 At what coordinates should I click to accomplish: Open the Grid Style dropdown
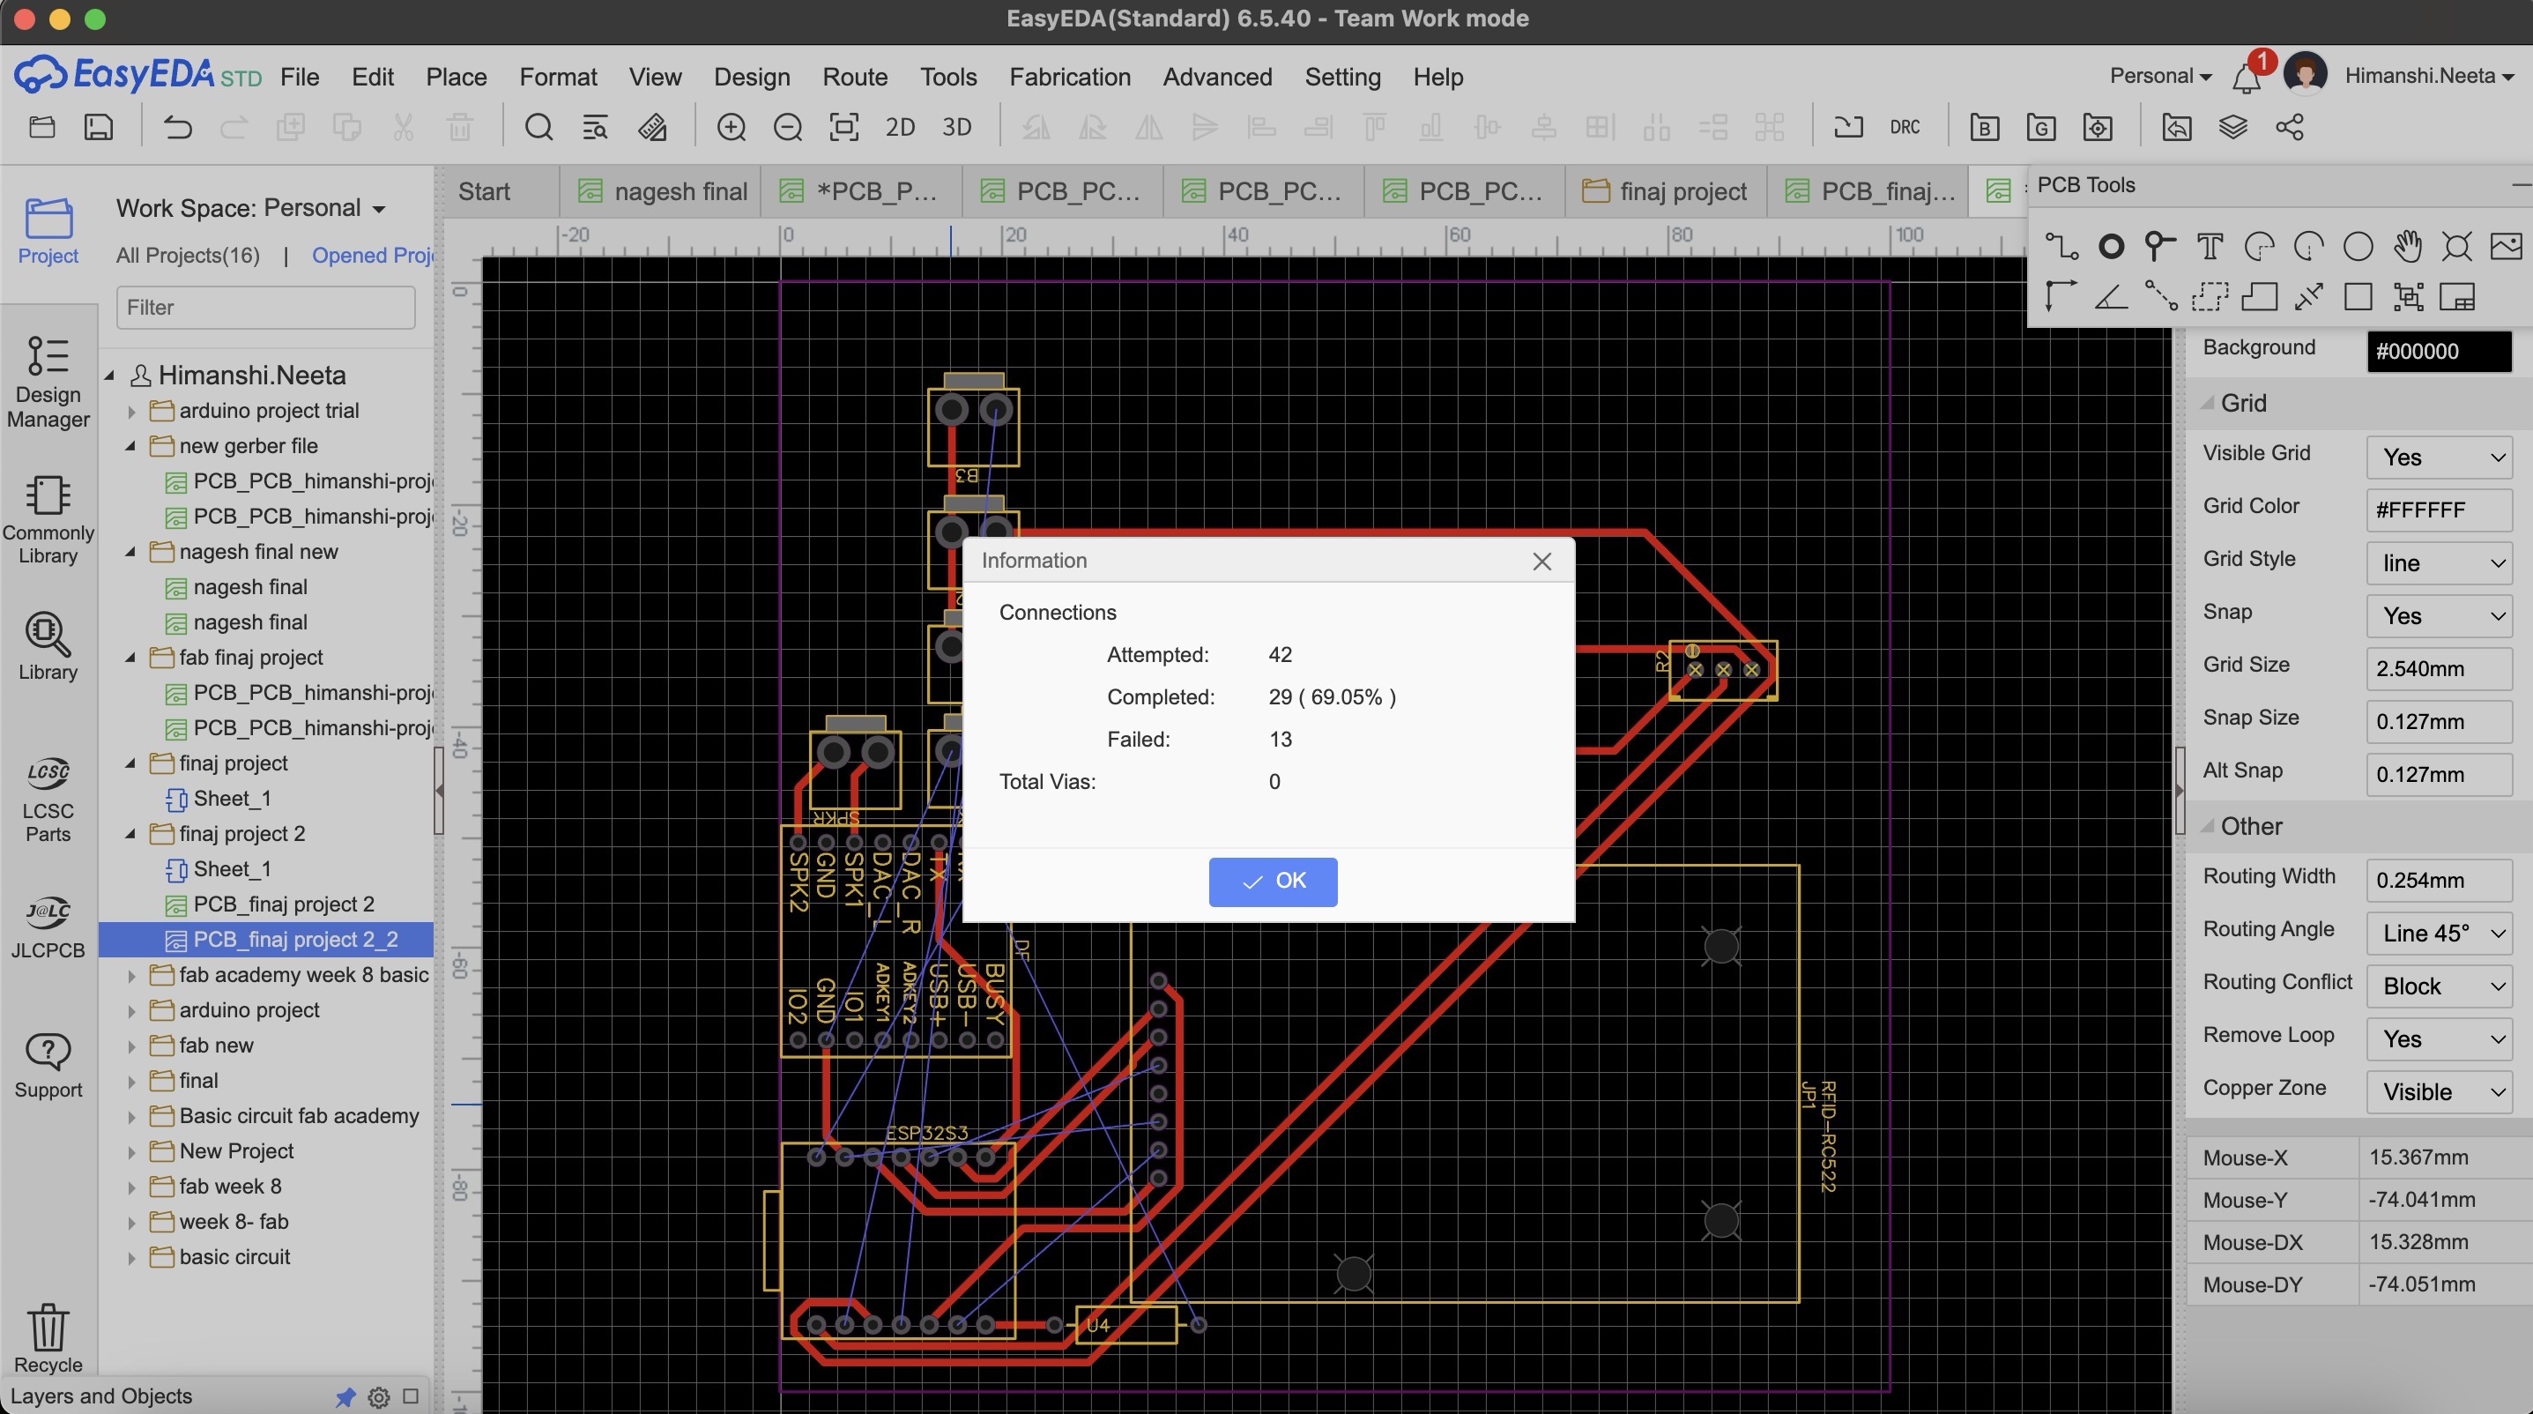coord(2439,563)
